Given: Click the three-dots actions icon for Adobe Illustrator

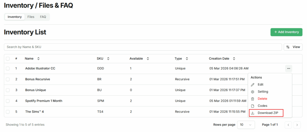Looking at the screenshot, I should 288,69.
